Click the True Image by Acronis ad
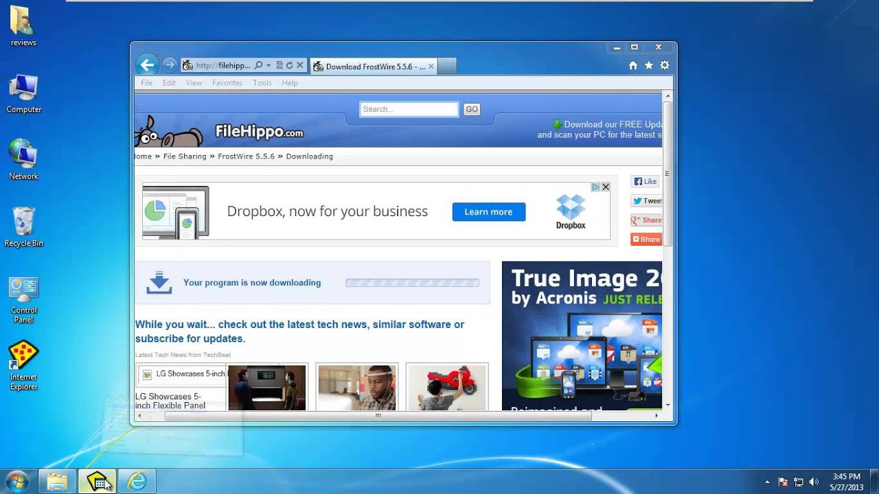This screenshot has width=879, height=494. (x=582, y=336)
